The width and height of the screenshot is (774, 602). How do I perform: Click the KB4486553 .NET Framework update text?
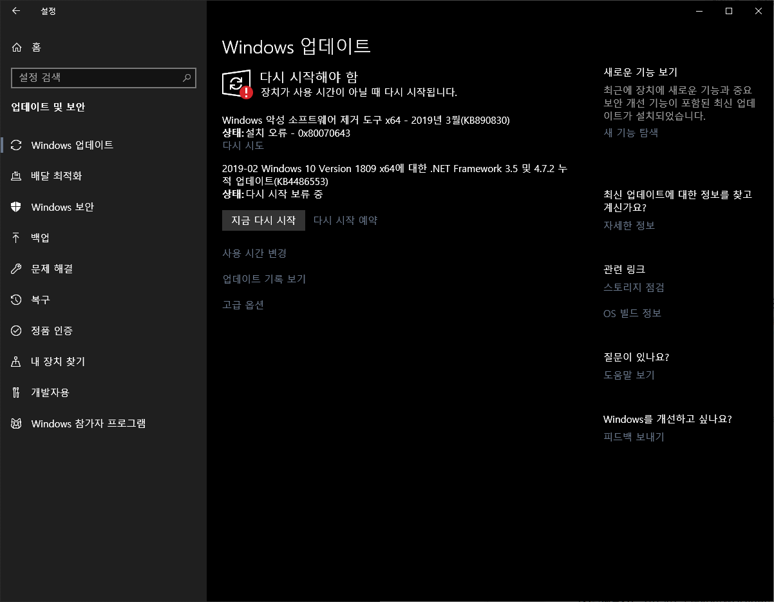pos(395,175)
